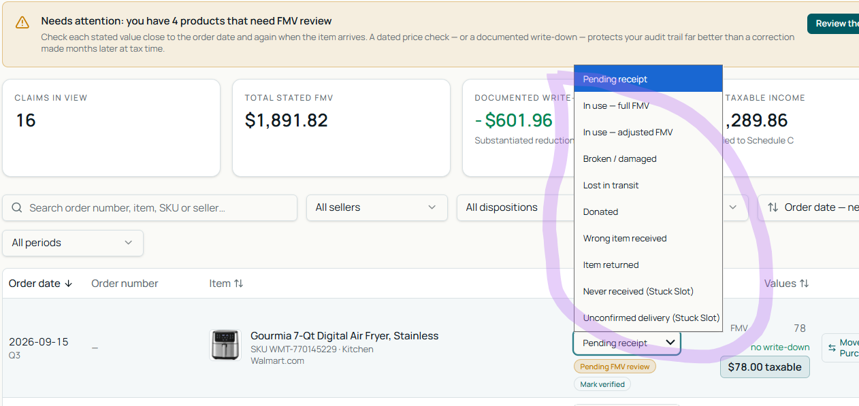Choose 'In use — full FMV' option
Viewport: 859px width, 406px height.
[x=648, y=105]
